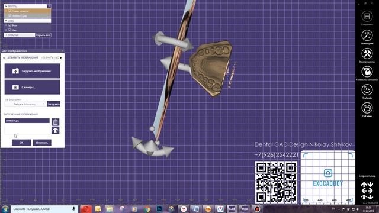This screenshot has width=379, height=213.
Task: Delete loaded image with trash icon
Action: tap(55, 122)
